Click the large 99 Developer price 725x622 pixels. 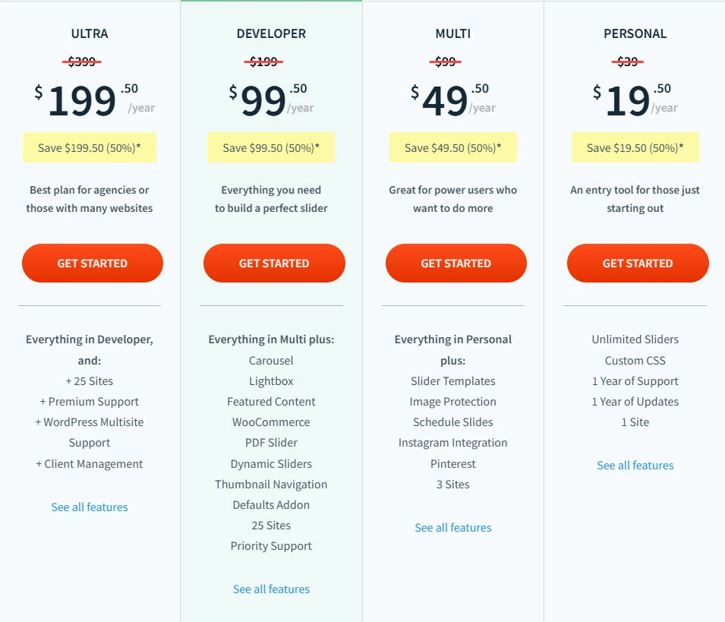[263, 101]
